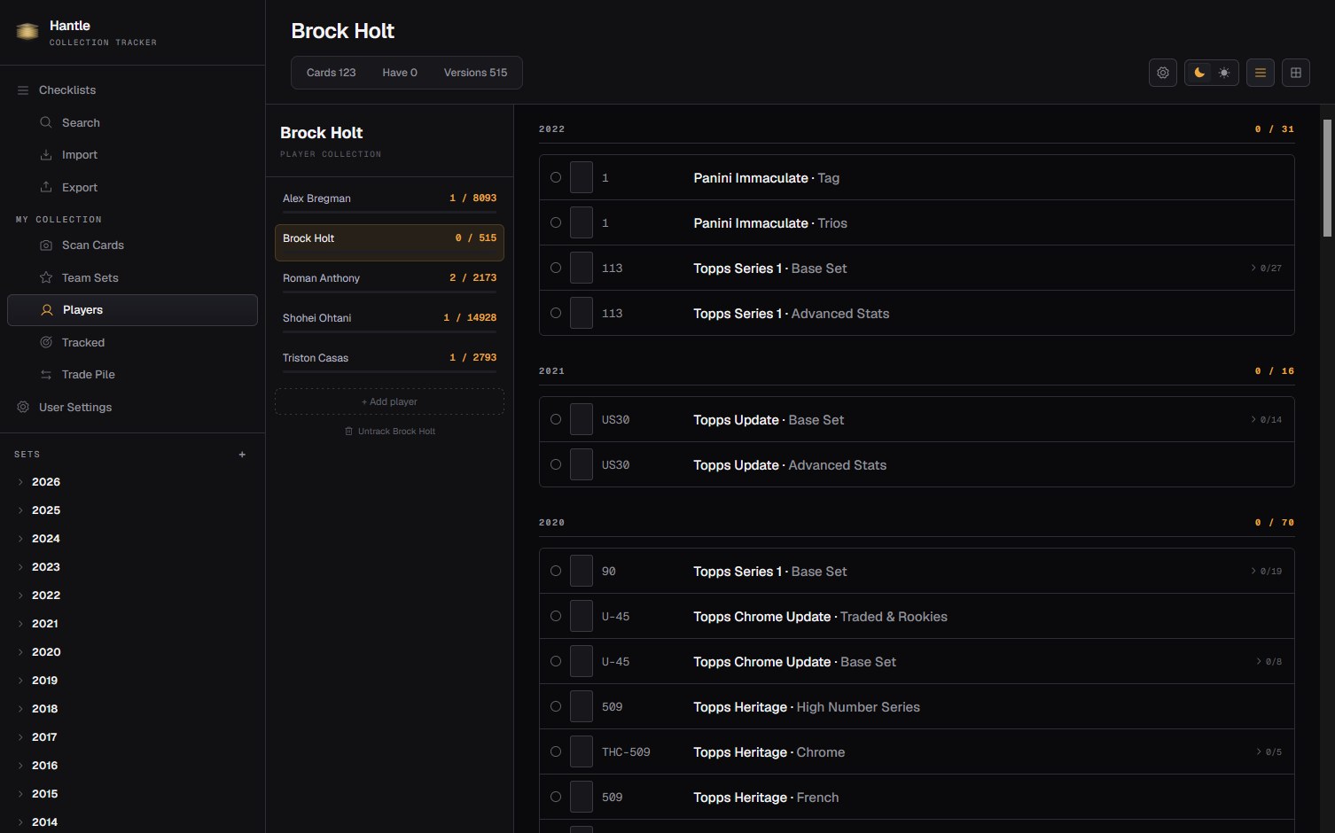Click the Tracked target icon
1335x833 pixels.
(x=46, y=342)
